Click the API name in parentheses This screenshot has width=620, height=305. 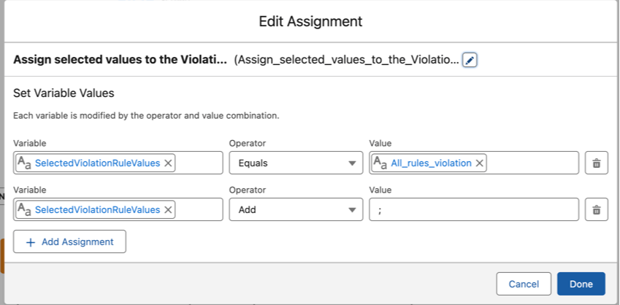pyautogui.click(x=347, y=60)
